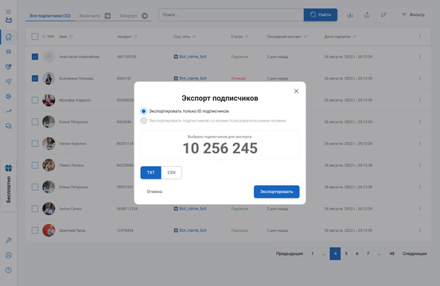Click the Найти search button
The height and width of the screenshot is (286, 440).
(321, 14)
